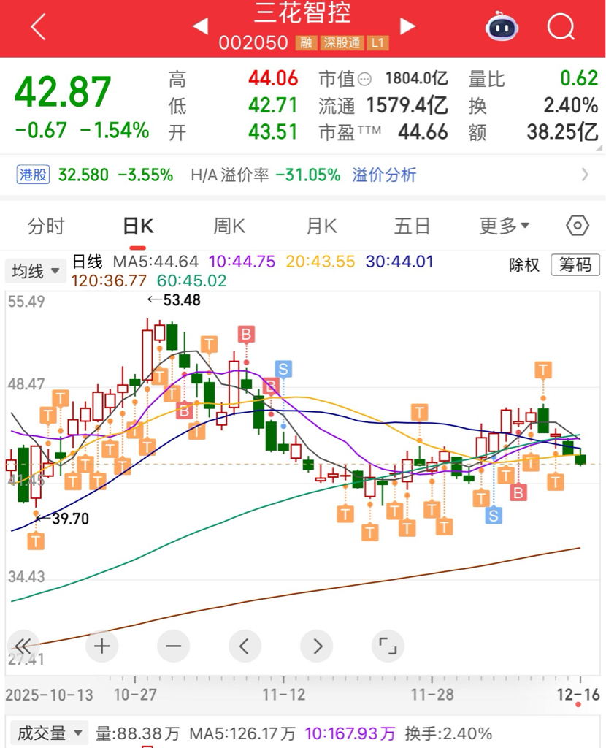Click the green 60:45.02 MA value
This screenshot has width=606, height=748.
click(x=192, y=280)
